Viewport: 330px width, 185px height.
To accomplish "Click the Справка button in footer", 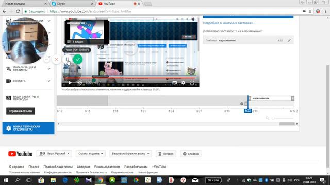I will click(x=191, y=154).
